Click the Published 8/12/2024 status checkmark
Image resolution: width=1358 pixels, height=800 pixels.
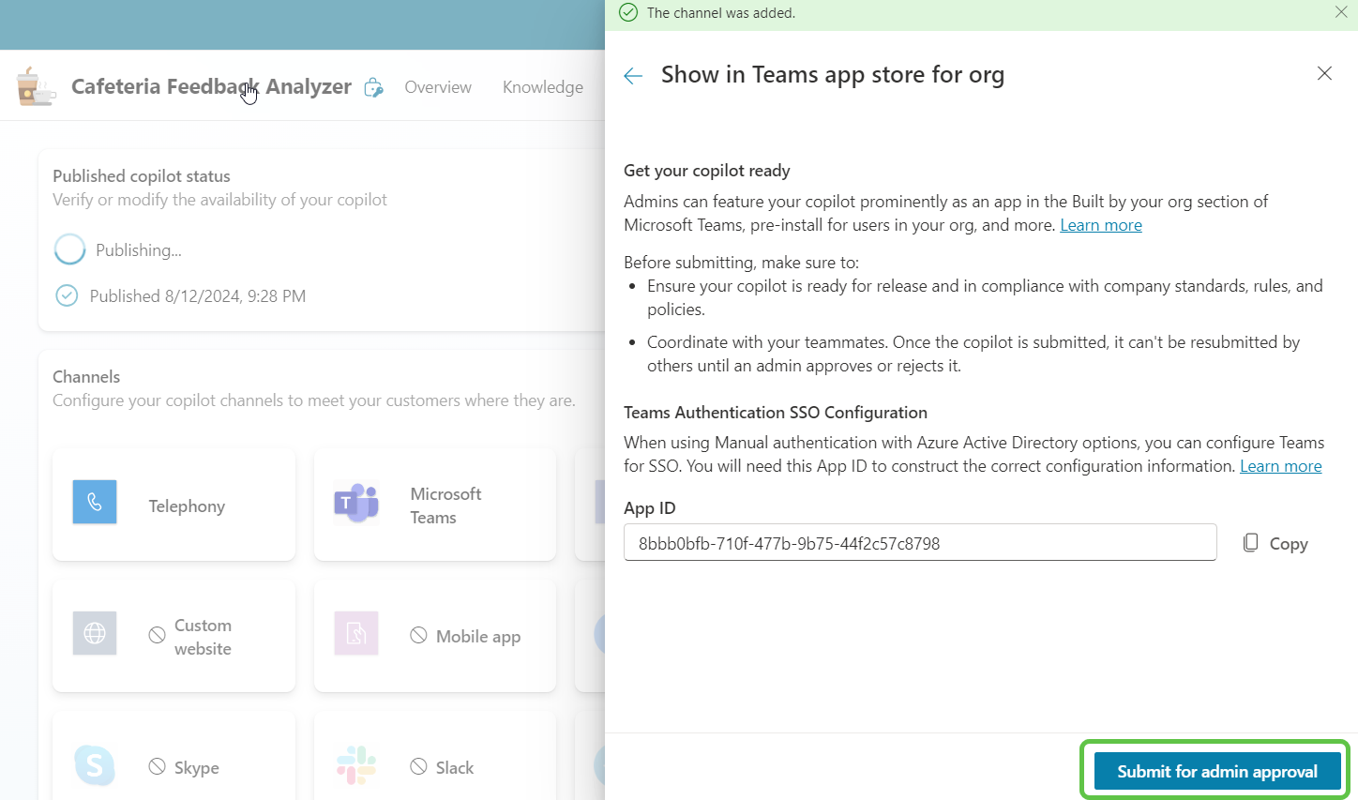(x=67, y=296)
